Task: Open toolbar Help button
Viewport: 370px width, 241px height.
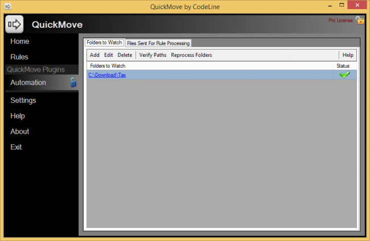Action: [348, 55]
